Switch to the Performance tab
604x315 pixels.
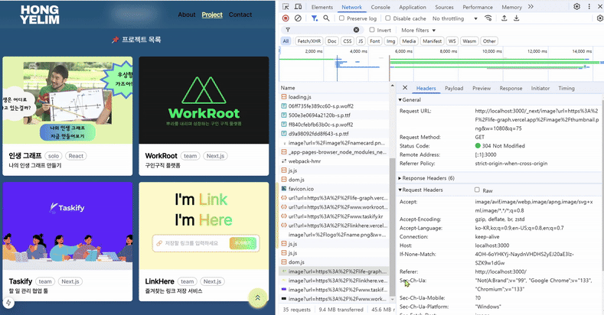pyautogui.click(x=478, y=7)
